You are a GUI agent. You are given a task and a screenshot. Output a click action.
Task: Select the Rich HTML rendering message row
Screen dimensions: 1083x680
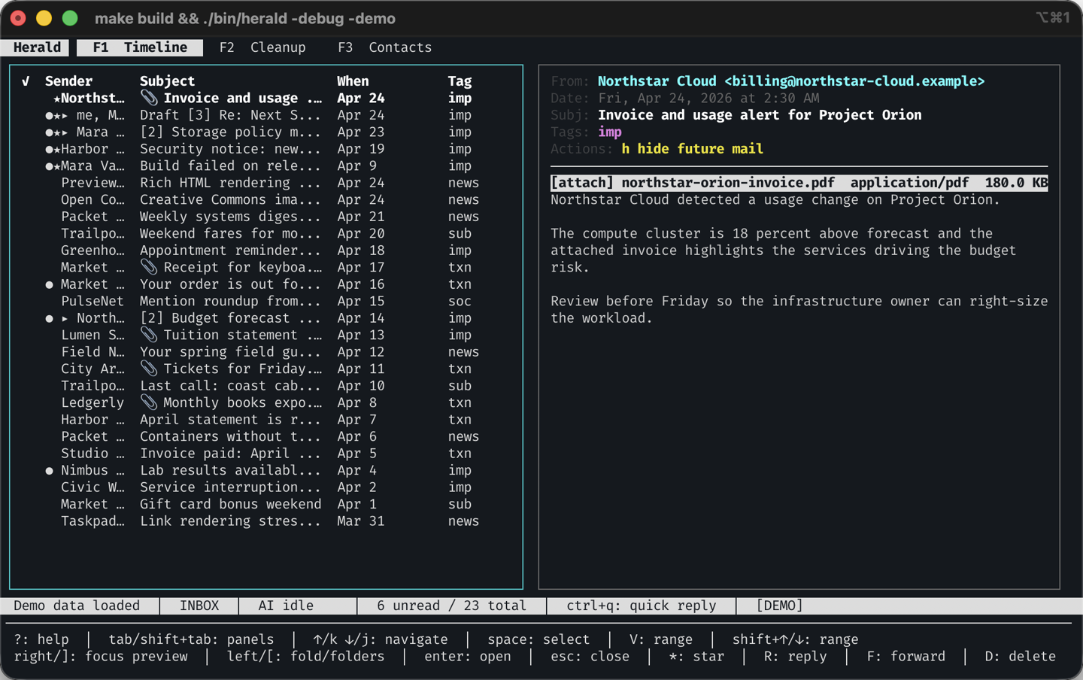click(266, 183)
